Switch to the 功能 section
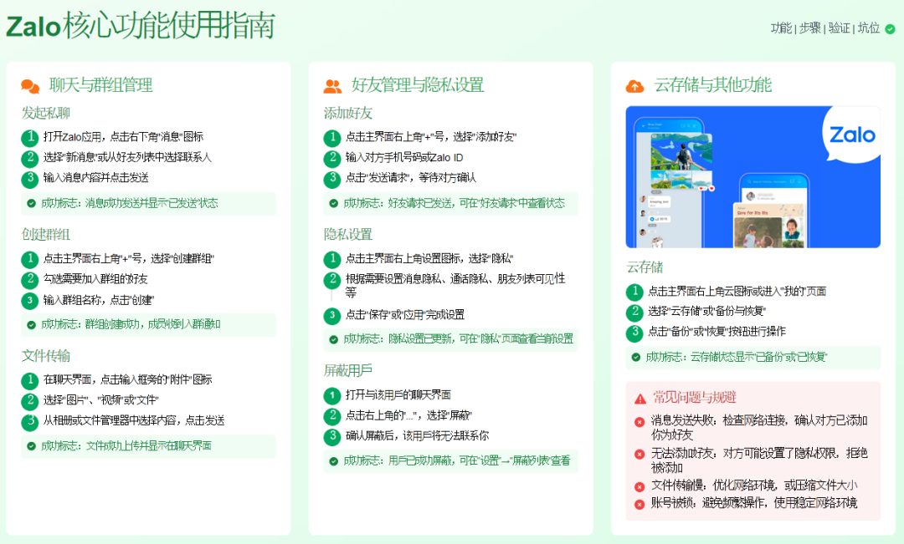This screenshot has height=544, width=904. (781, 27)
